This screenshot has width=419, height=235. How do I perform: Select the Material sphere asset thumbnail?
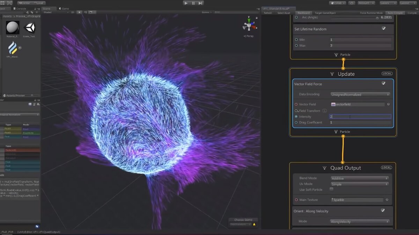(x=13, y=28)
